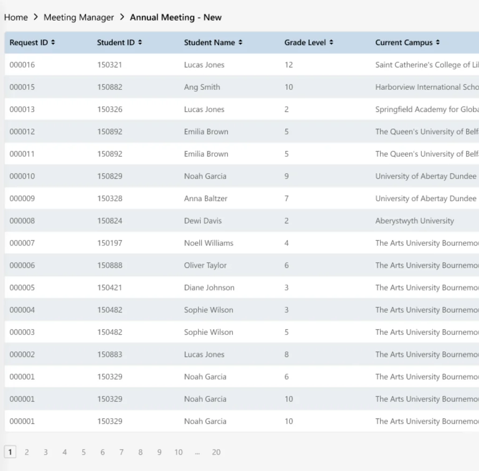Viewport: 479px width, 471px height.
Task: Sort table by Current Campus arrows
Action: [438, 43]
